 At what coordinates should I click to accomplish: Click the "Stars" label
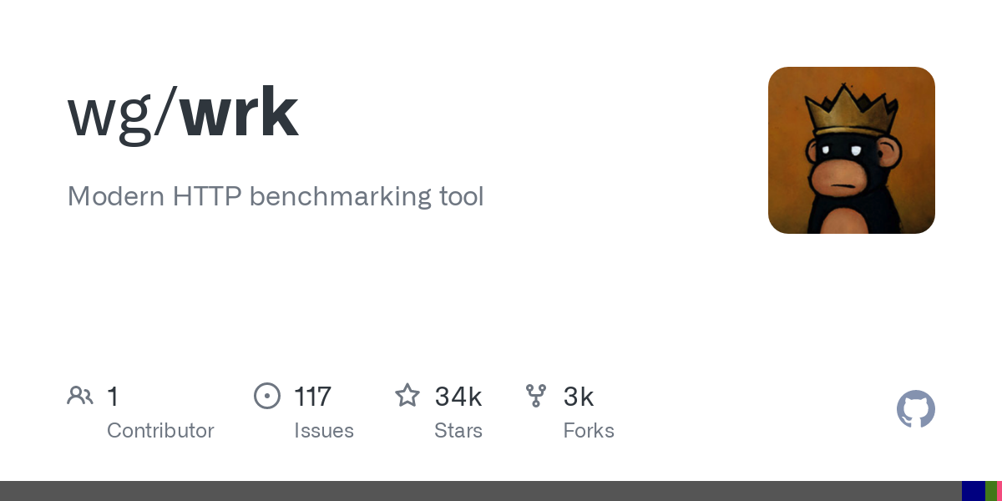pos(458,431)
